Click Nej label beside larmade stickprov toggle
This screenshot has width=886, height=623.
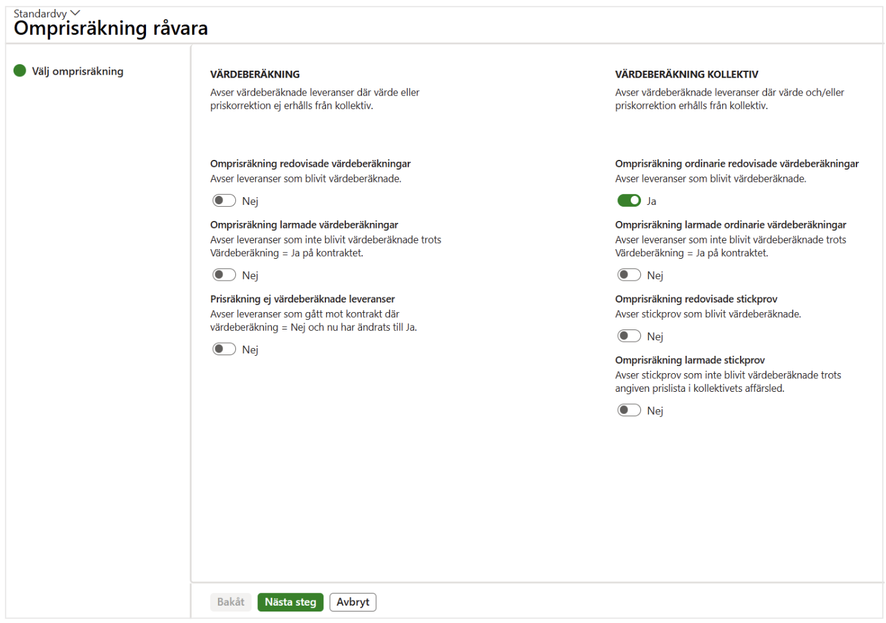pyautogui.click(x=655, y=410)
